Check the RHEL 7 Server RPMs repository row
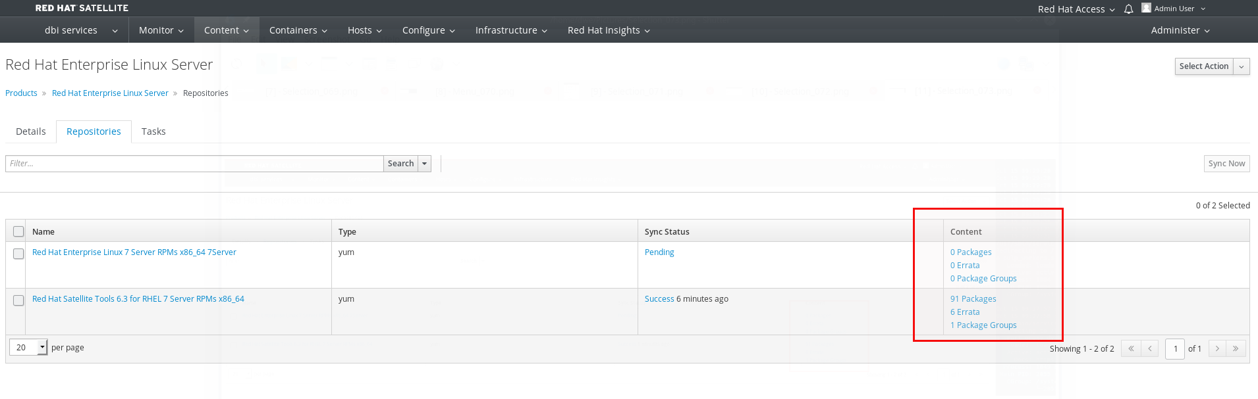The width and height of the screenshot is (1258, 399). click(18, 254)
